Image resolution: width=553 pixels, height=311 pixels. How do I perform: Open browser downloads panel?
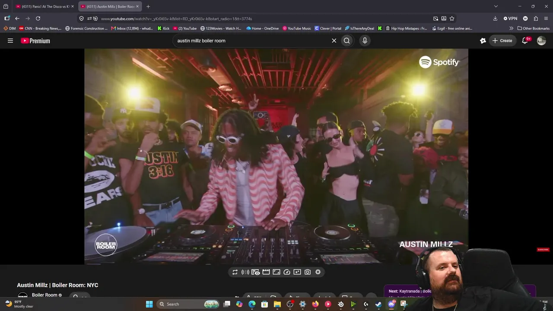tap(495, 19)
